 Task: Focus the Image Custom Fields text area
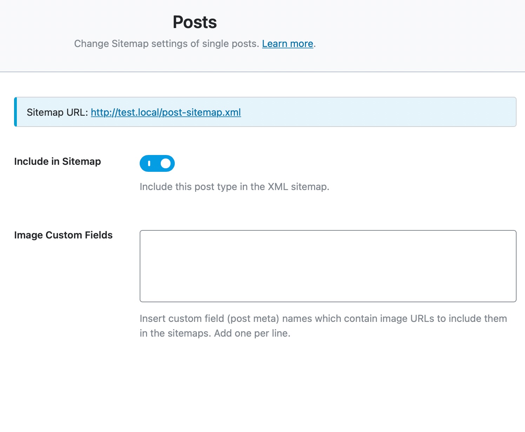328,266
